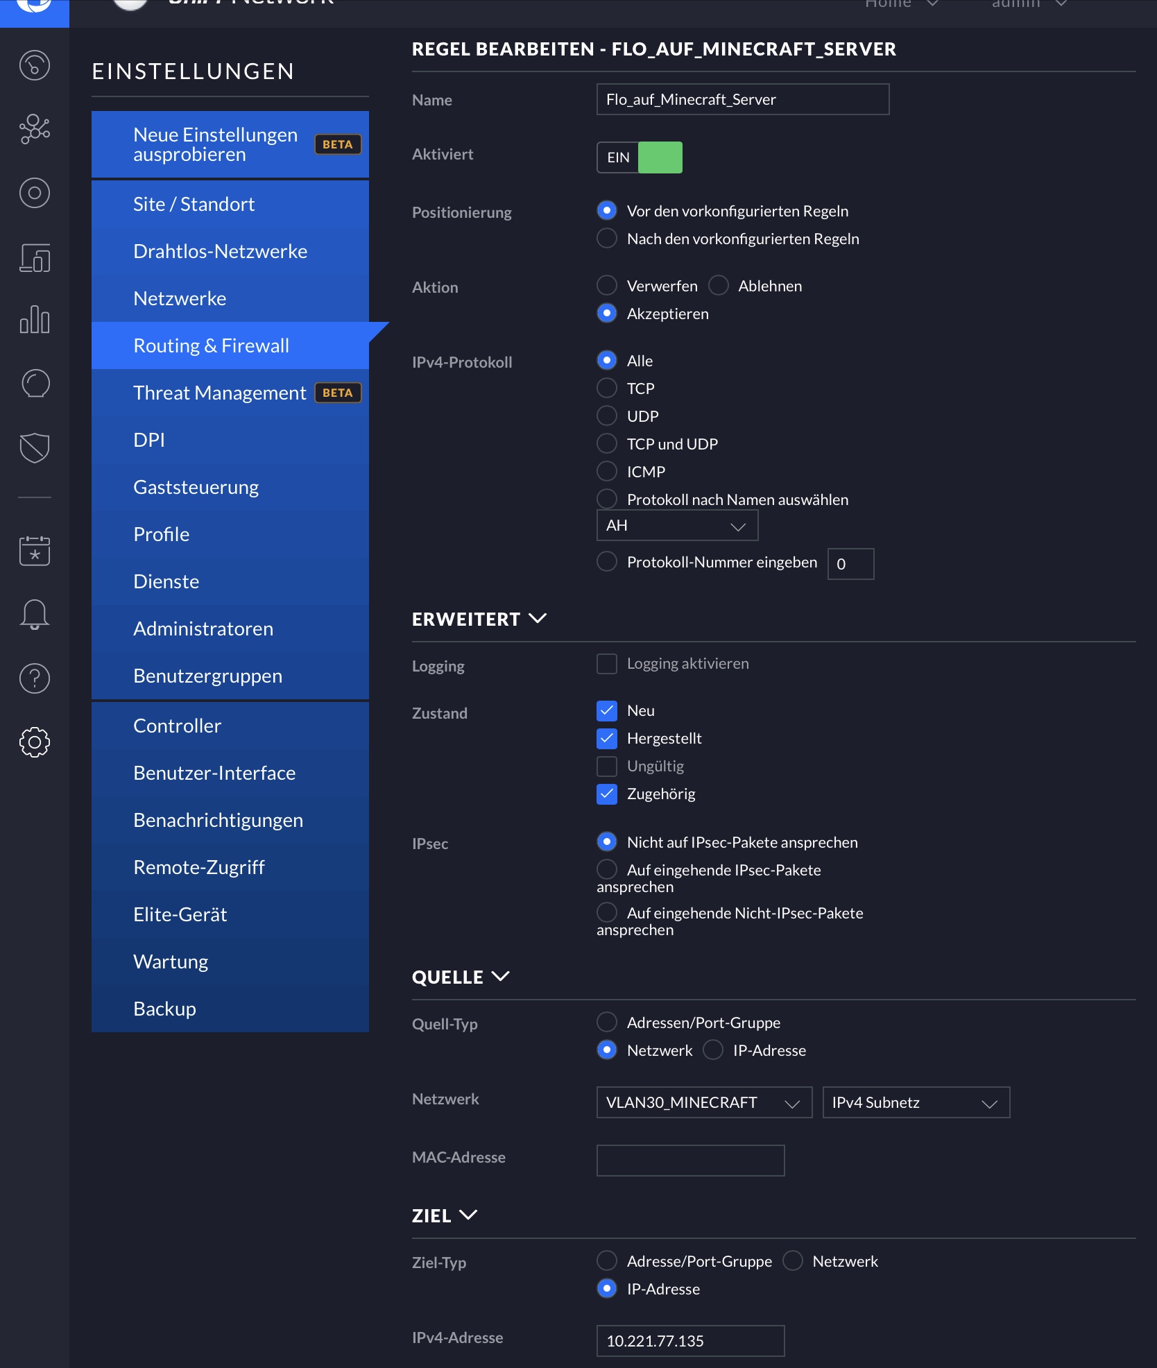Open the Dashboard icon in the sidebar
This screenshot has width=1157, height=1368.
(x=35, y=65)
